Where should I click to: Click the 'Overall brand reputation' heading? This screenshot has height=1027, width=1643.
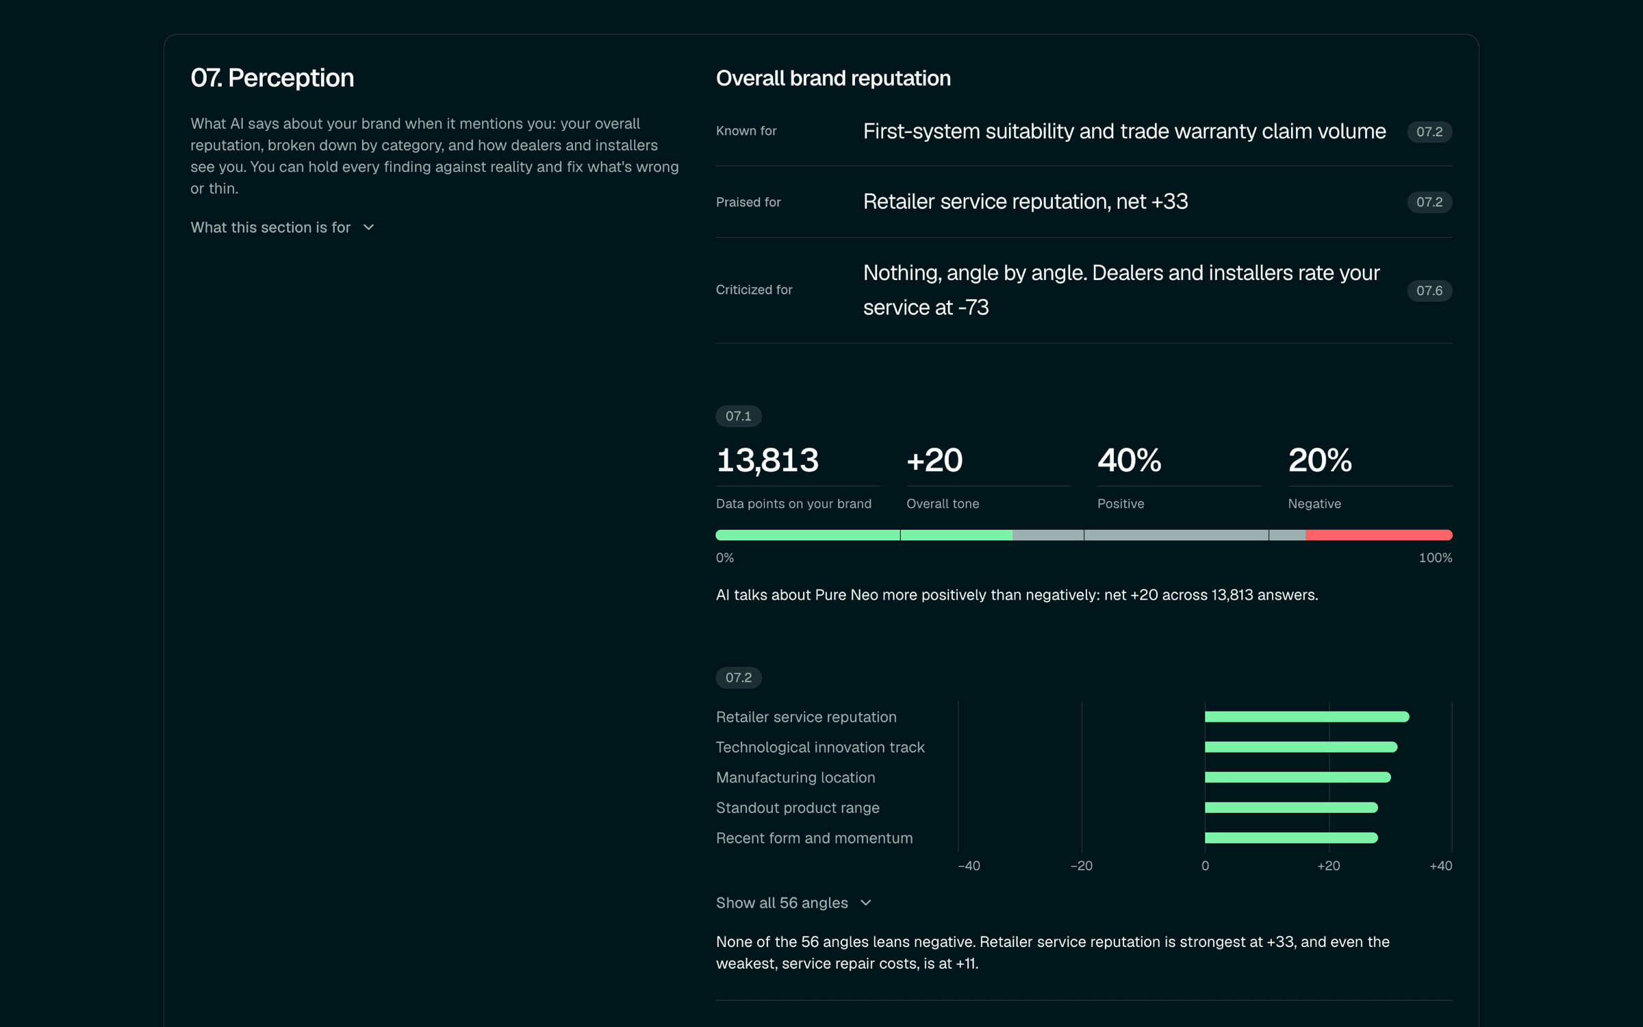coord(833,79)
